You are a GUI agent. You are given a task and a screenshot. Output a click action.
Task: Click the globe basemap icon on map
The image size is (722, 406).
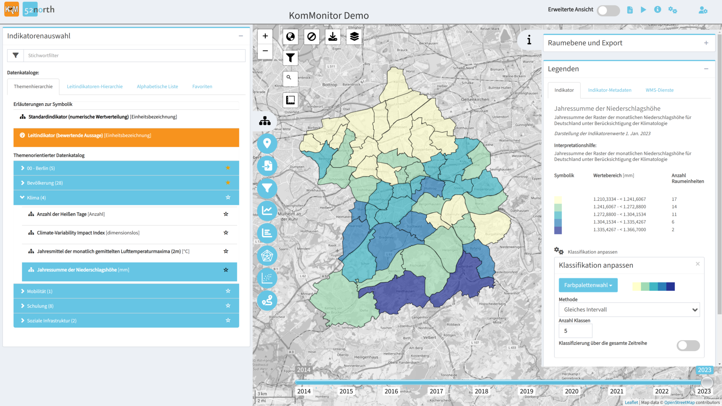[290, 37]
